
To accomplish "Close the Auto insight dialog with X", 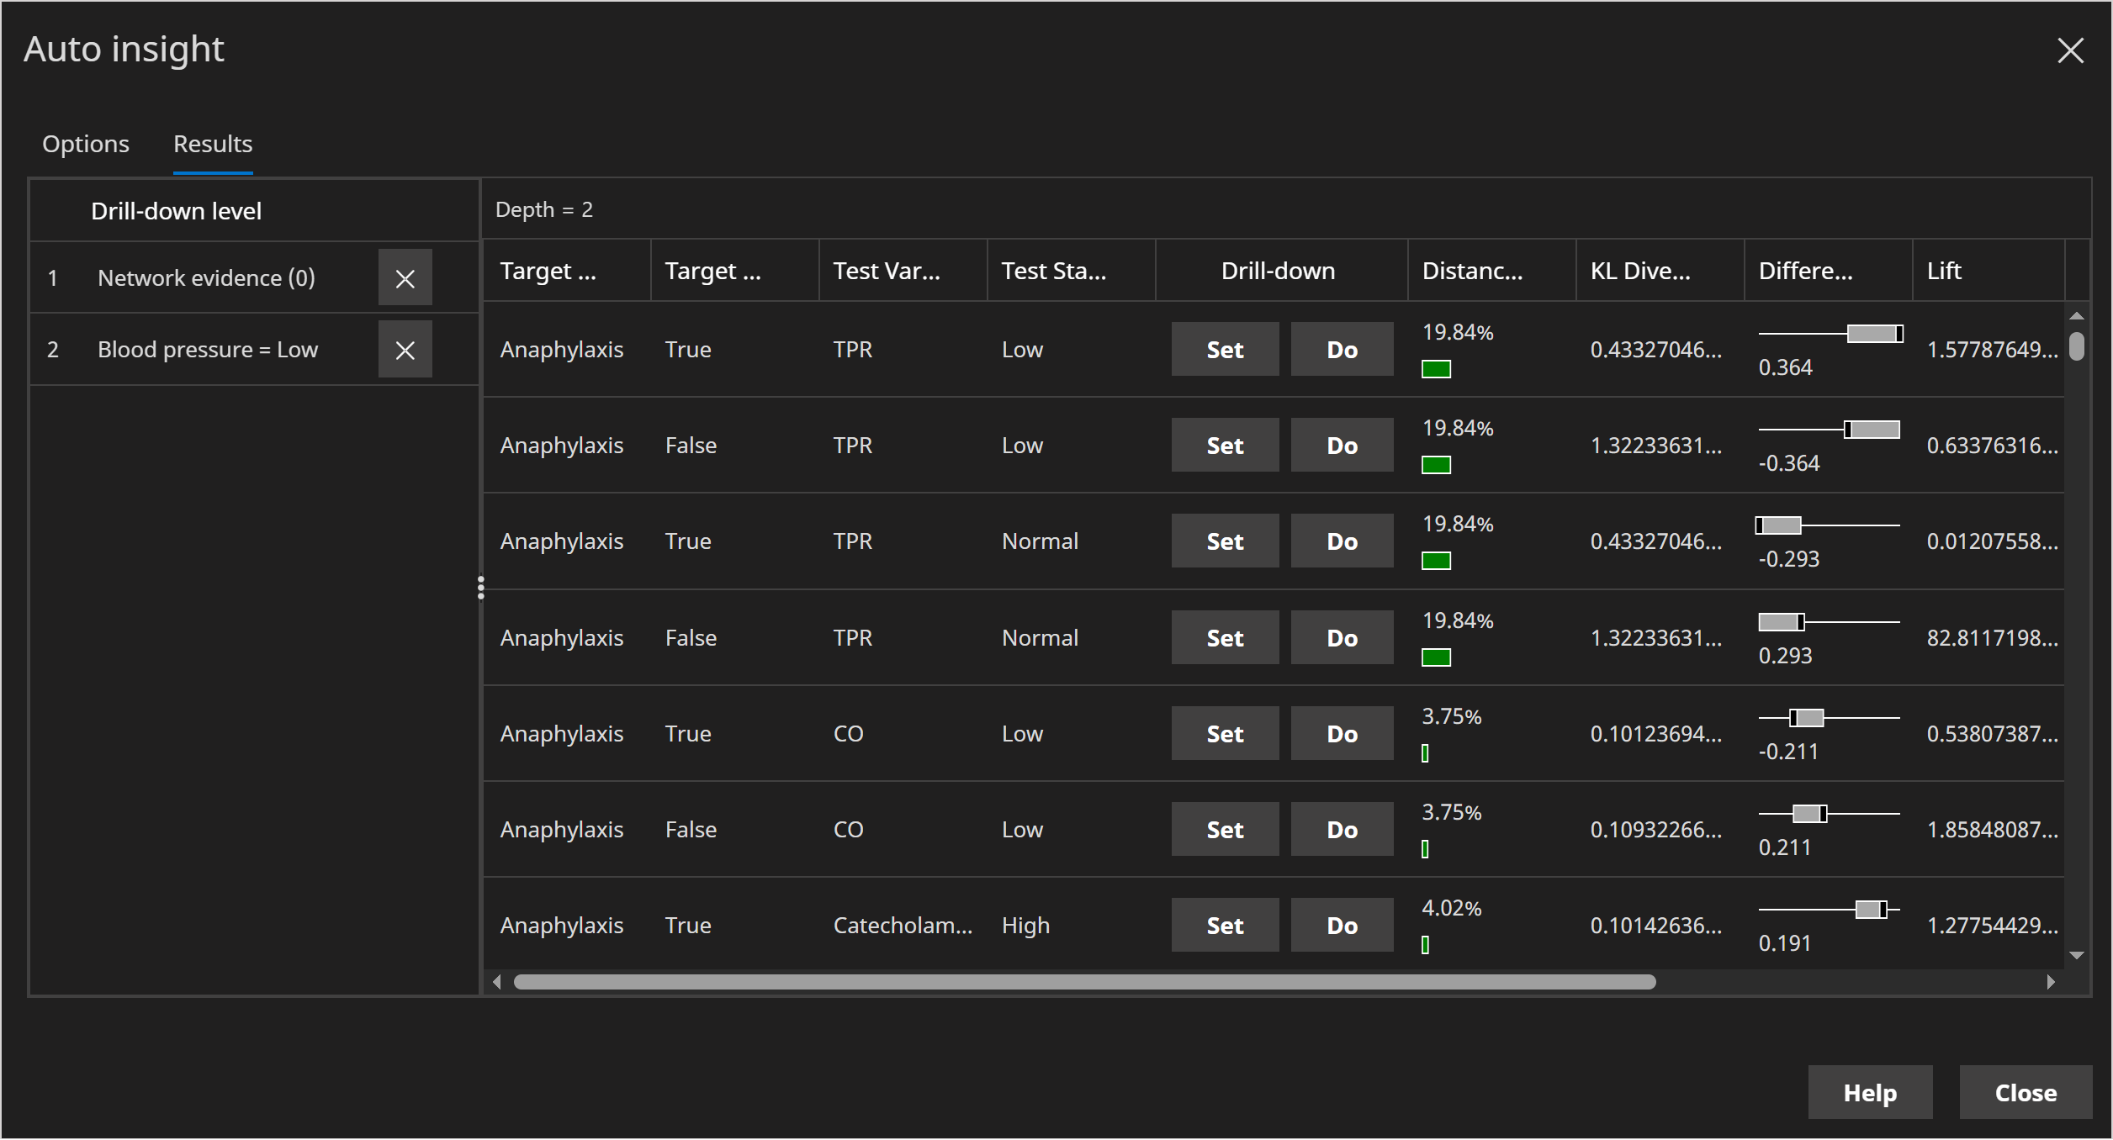I will point(2070,50).
